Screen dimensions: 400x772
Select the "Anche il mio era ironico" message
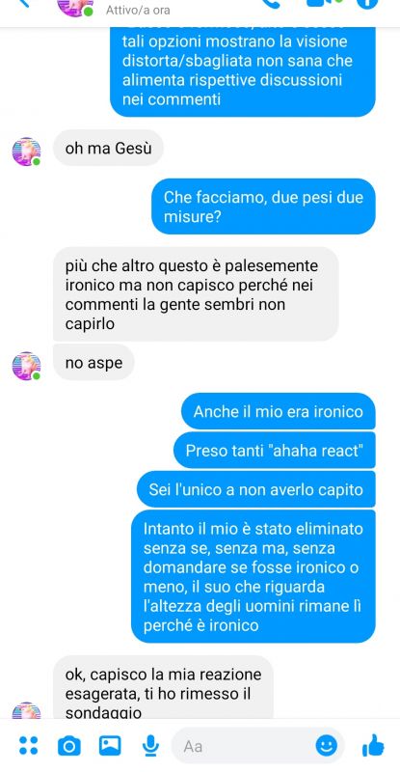278,411
